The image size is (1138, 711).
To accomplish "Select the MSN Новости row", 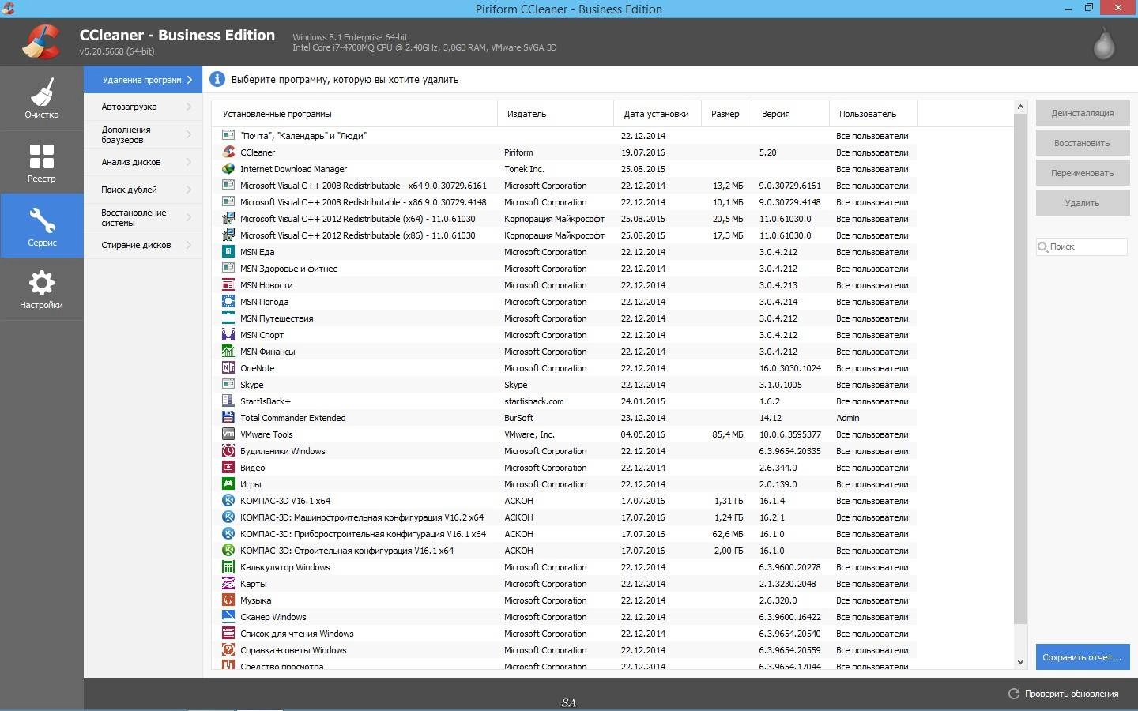I will (564, 285).
